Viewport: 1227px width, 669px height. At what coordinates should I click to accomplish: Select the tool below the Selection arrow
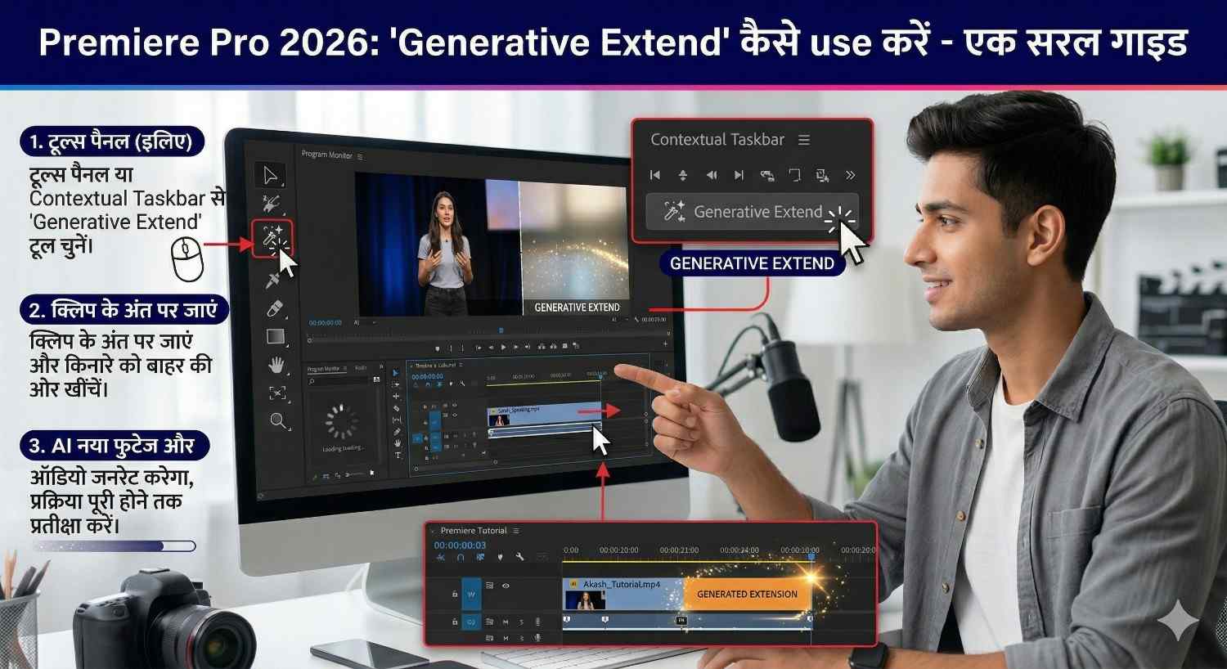[270, 203]
